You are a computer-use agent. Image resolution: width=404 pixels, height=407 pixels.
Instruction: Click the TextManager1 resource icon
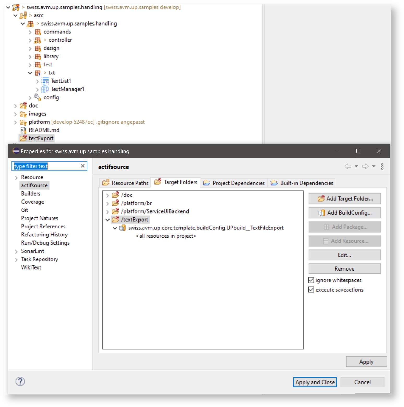click(45, 89)
